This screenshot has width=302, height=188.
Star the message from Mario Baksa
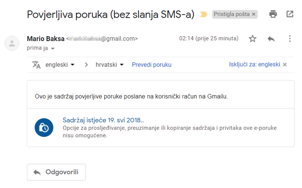pyautogui.click(x=253, y=39)
